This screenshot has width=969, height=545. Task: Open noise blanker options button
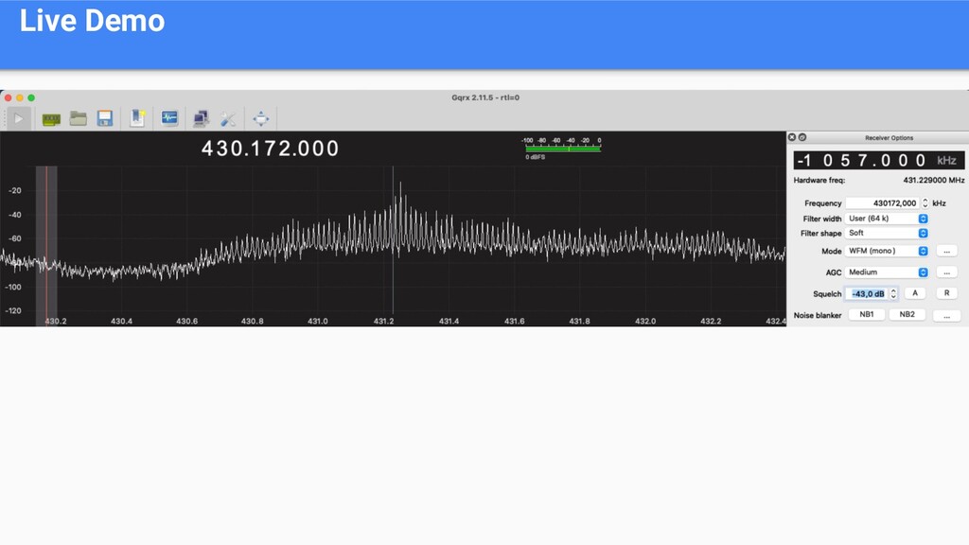click(946, 316)
